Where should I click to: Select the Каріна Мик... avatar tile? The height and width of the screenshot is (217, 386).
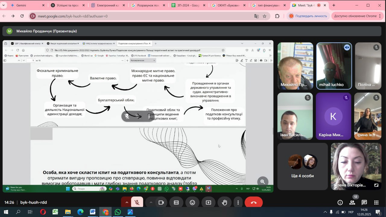[x=333, y=116]
